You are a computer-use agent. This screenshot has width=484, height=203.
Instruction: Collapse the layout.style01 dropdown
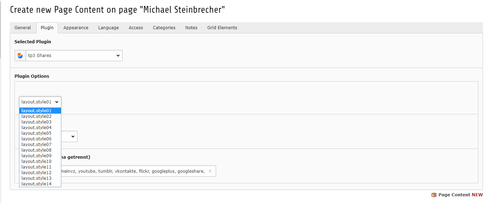[40, 102]
